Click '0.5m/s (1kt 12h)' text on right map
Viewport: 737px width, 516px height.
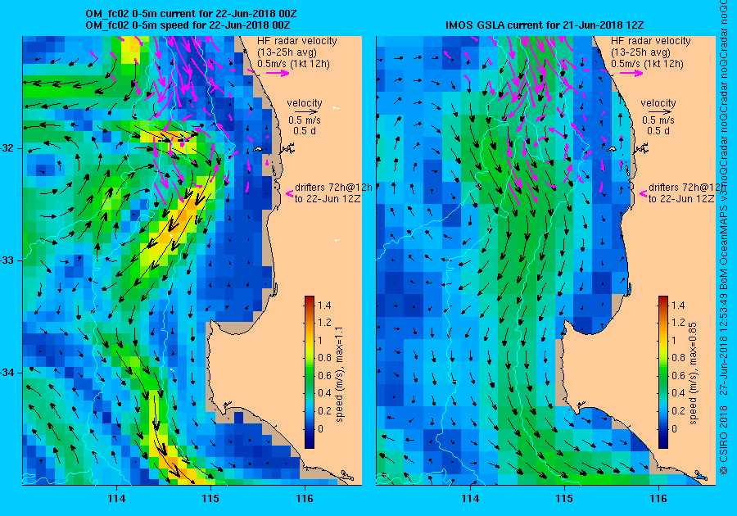(x=647, y=64)
